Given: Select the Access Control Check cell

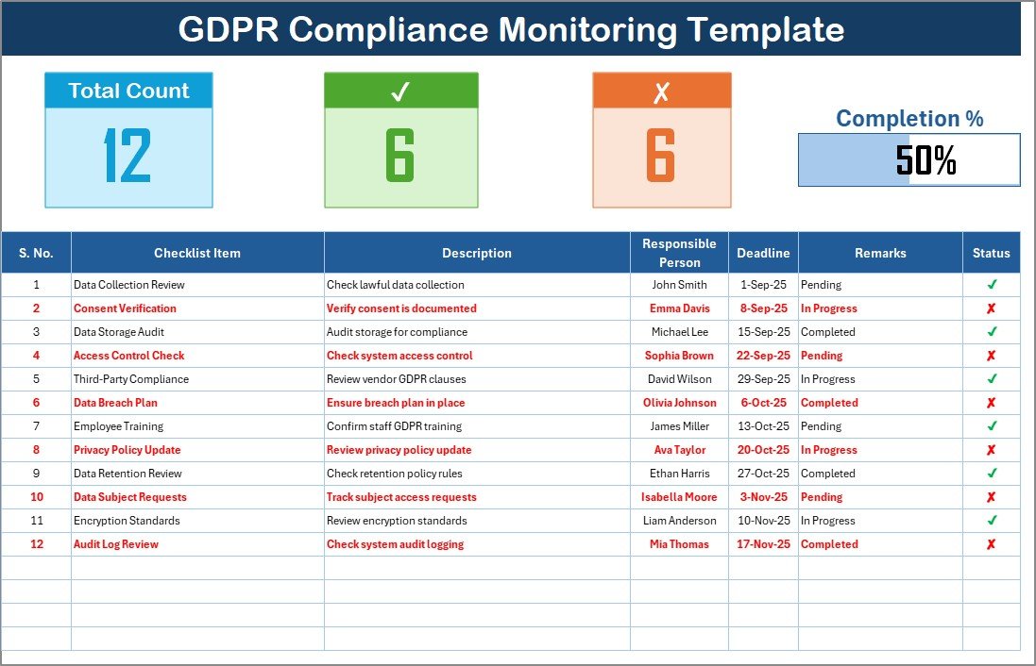Looking at the screenshot, I should [x=197, y=356].
